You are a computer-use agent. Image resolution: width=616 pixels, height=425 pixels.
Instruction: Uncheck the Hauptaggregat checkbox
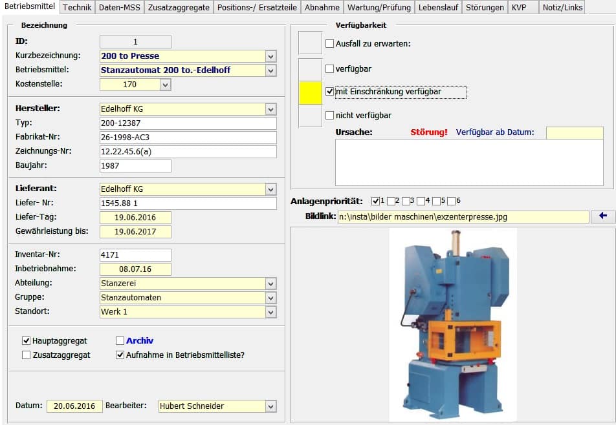pos(27,341)
